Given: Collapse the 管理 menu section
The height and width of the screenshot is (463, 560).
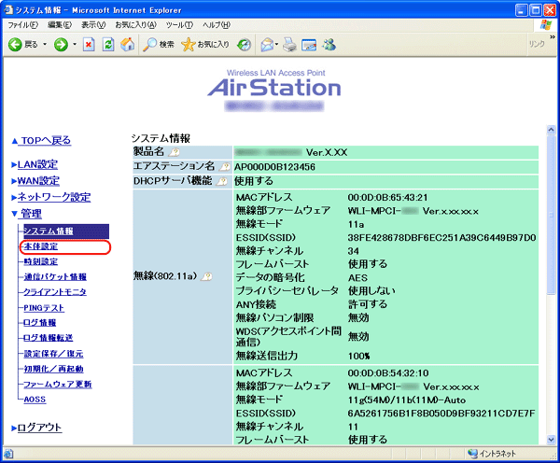Looking at the screenshot, I should coord(27,214).
